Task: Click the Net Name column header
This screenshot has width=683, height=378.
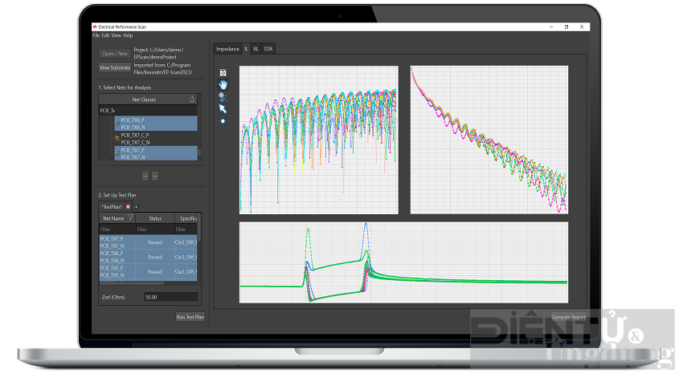Action: [117, 218]
